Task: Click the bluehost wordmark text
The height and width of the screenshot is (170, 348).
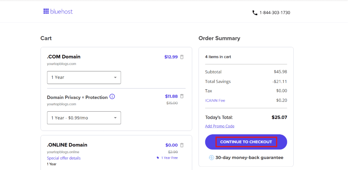Action: 61,12
